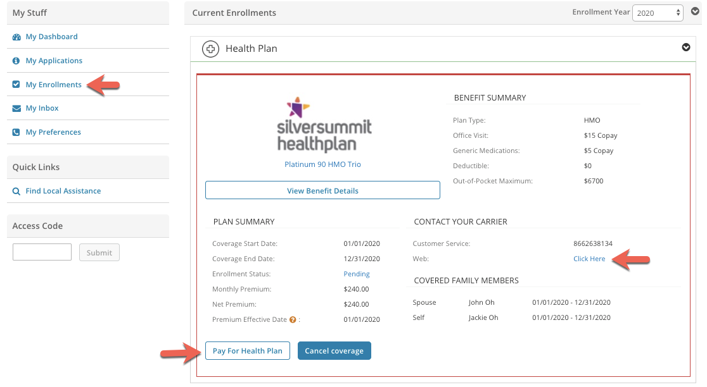The image size is (707, 387).
Task: Select covered member Jackie Oh
Action: point(483,317)
